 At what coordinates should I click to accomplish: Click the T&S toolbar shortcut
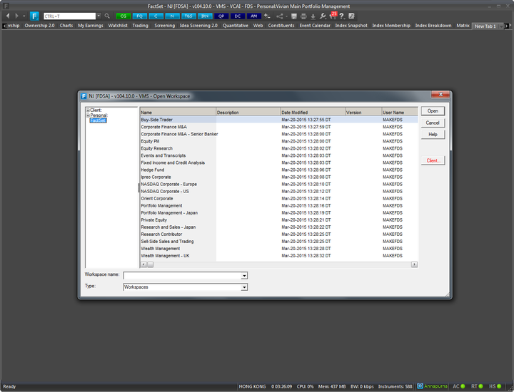[188, 16]
